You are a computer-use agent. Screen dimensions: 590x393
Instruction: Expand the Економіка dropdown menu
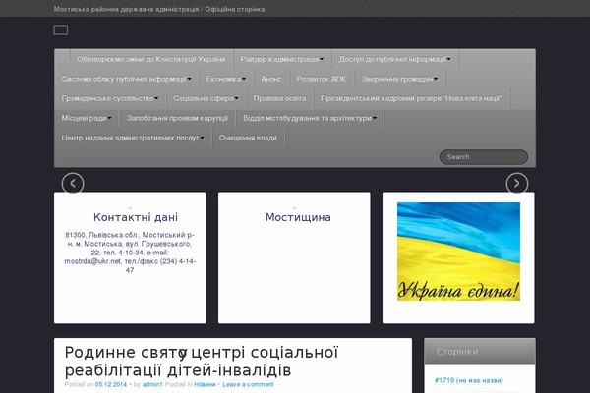coord(226,79)
